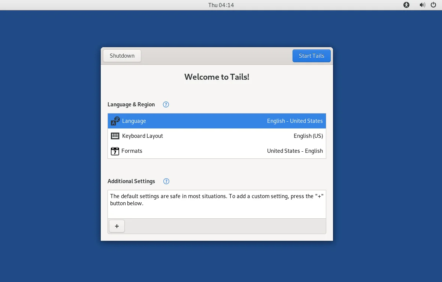
Task: Click the default settings description text area
Action: [217, 204]
